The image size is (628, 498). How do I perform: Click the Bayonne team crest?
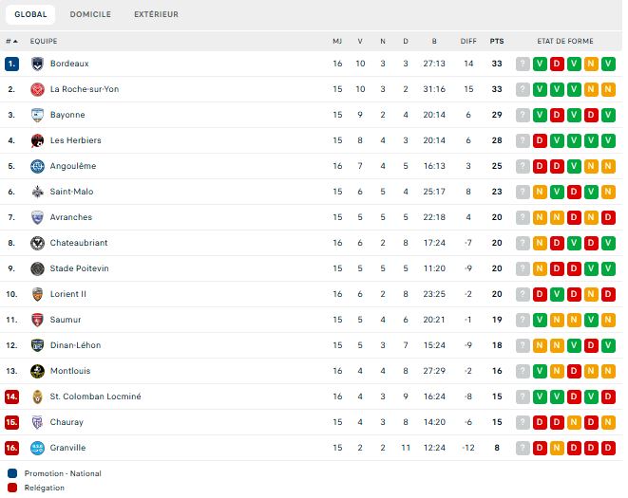[37, 115]
